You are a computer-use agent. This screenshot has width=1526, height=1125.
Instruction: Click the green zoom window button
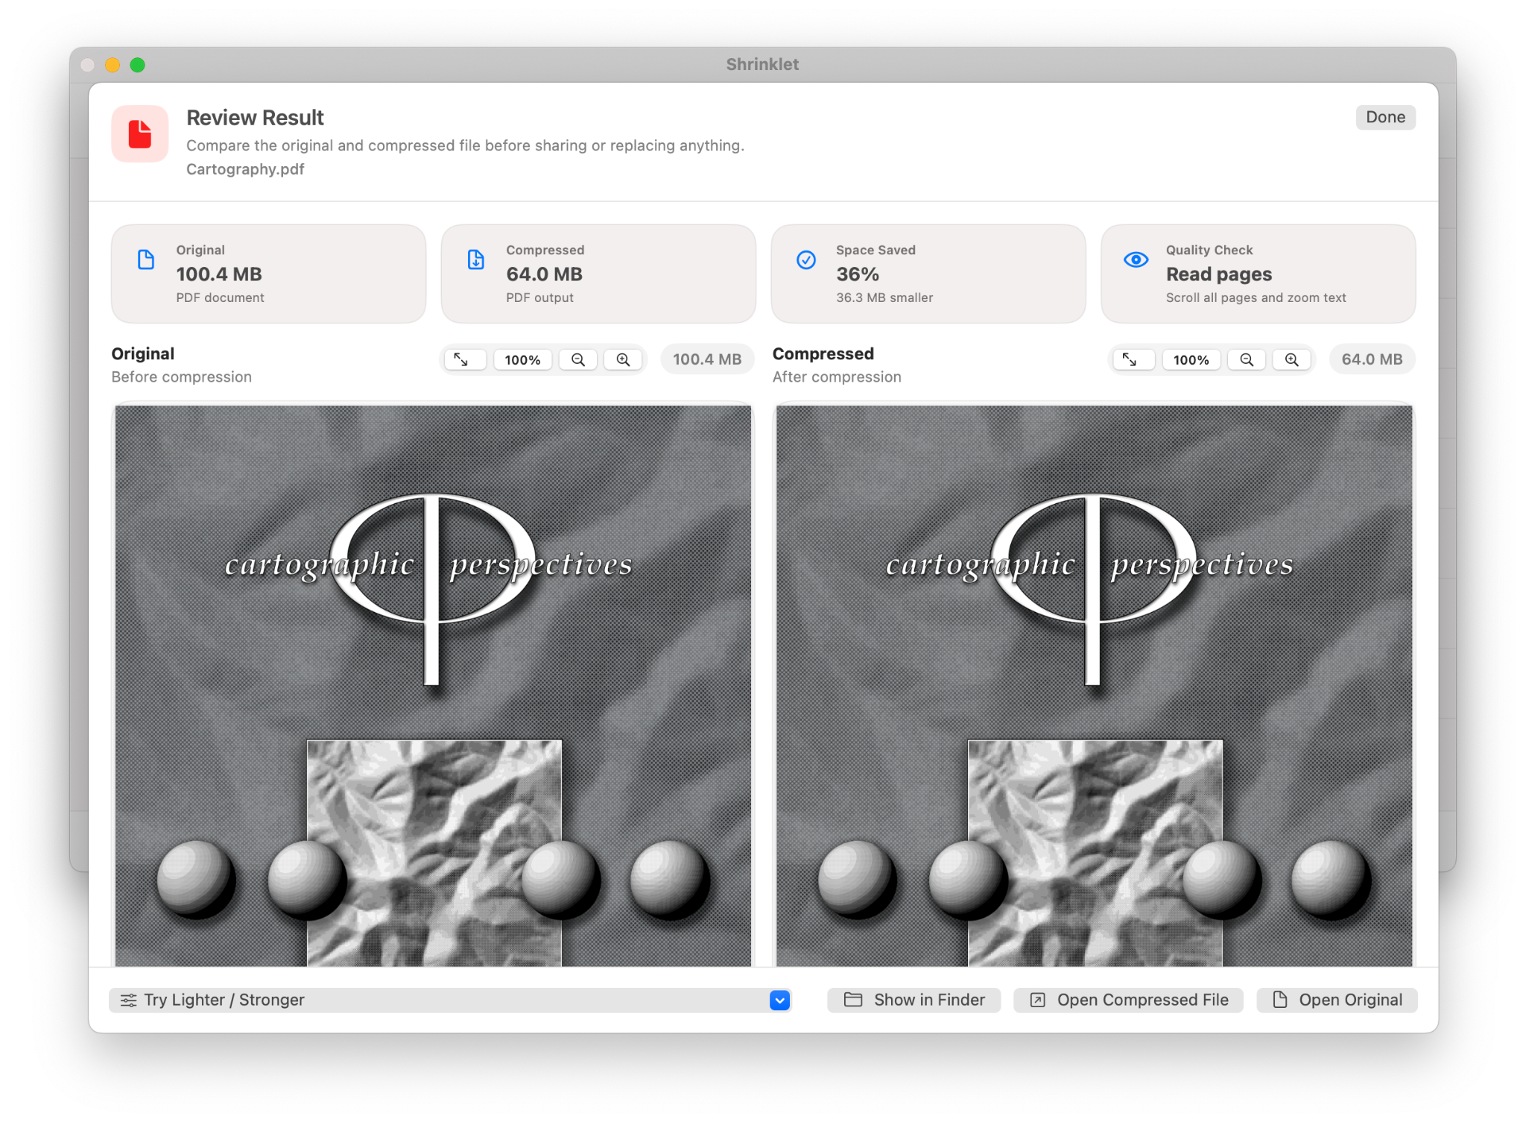pyautogui.click(x=137, y=65)
